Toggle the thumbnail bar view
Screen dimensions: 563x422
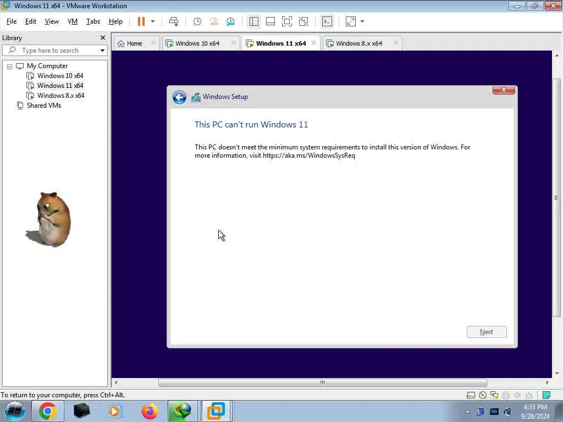pos(271,21)
